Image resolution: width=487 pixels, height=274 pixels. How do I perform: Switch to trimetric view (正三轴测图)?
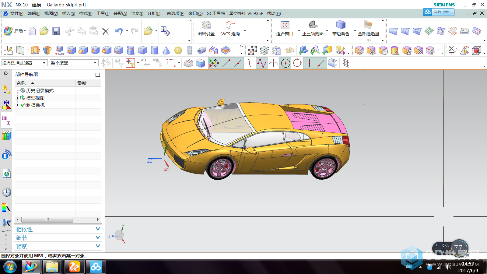point(313,29)
